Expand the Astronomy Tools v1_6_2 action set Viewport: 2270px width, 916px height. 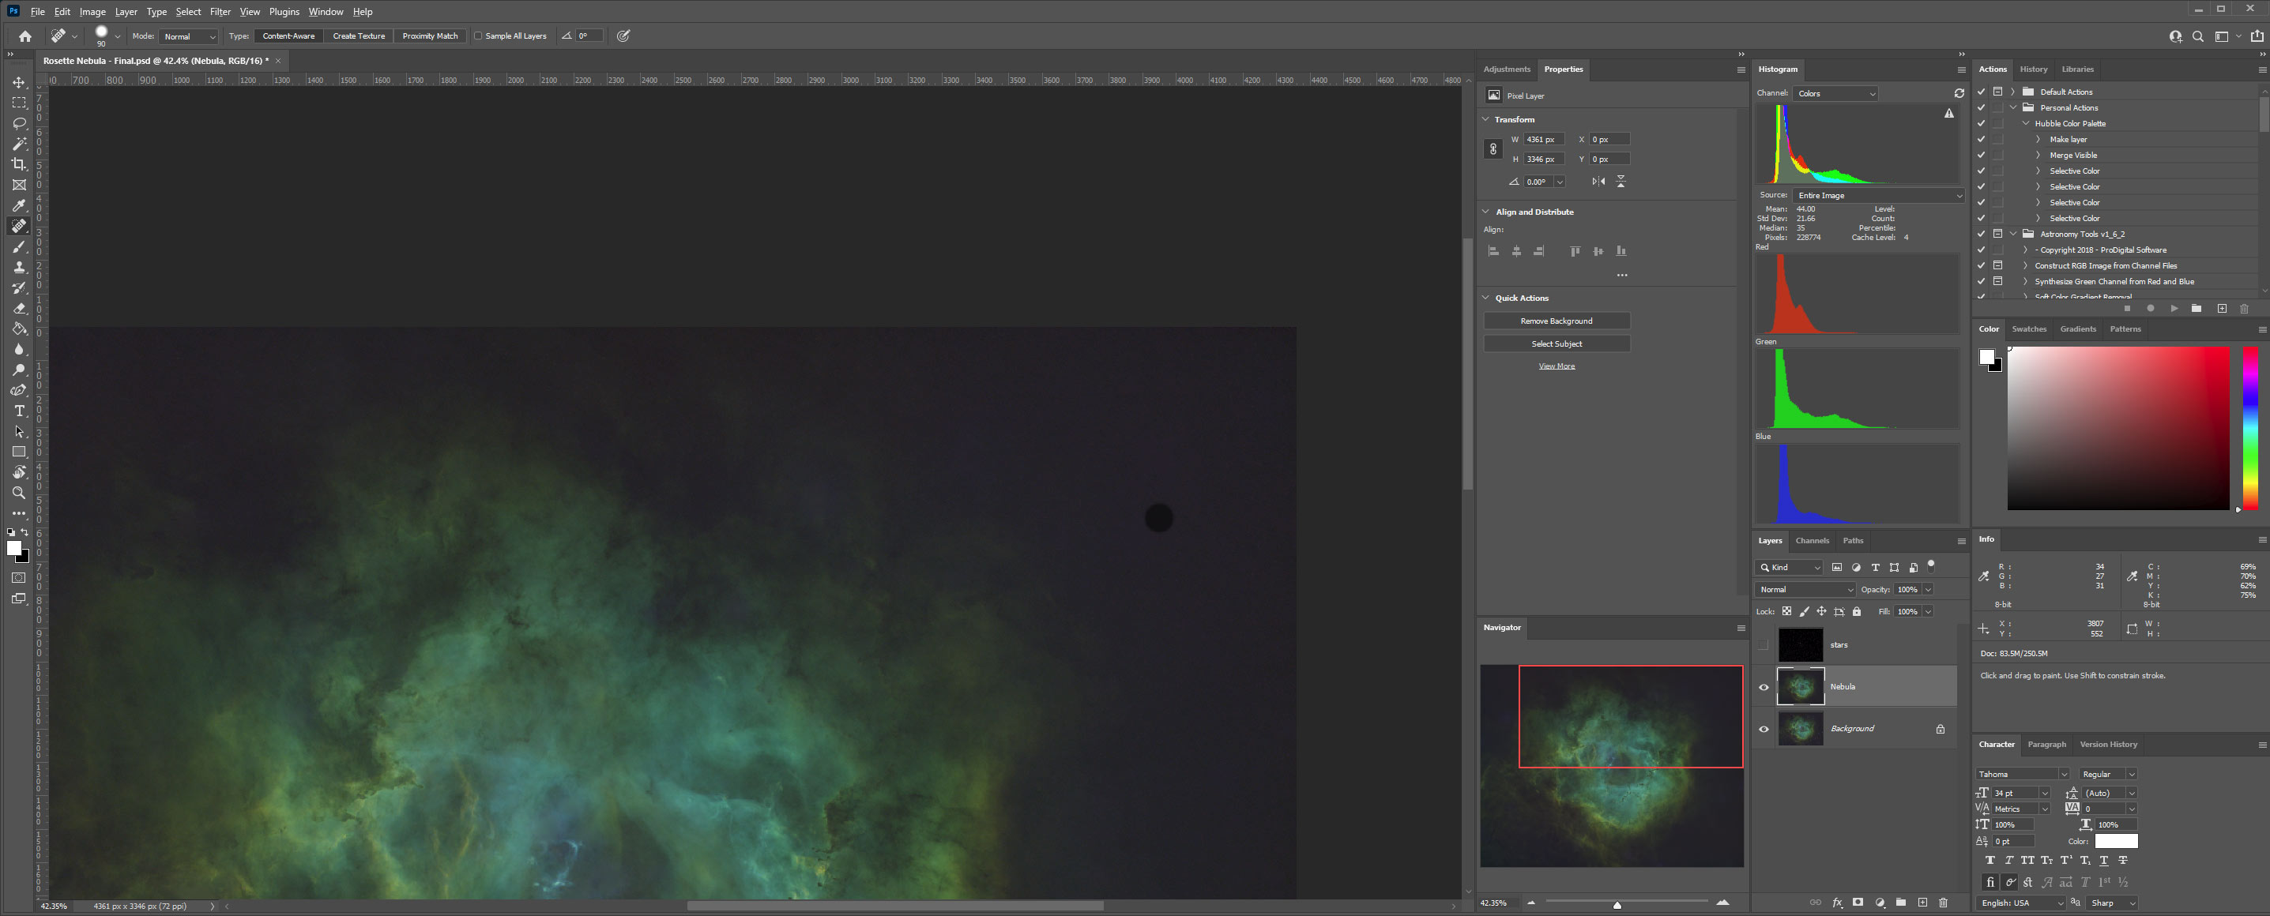tap(2012, 234)
